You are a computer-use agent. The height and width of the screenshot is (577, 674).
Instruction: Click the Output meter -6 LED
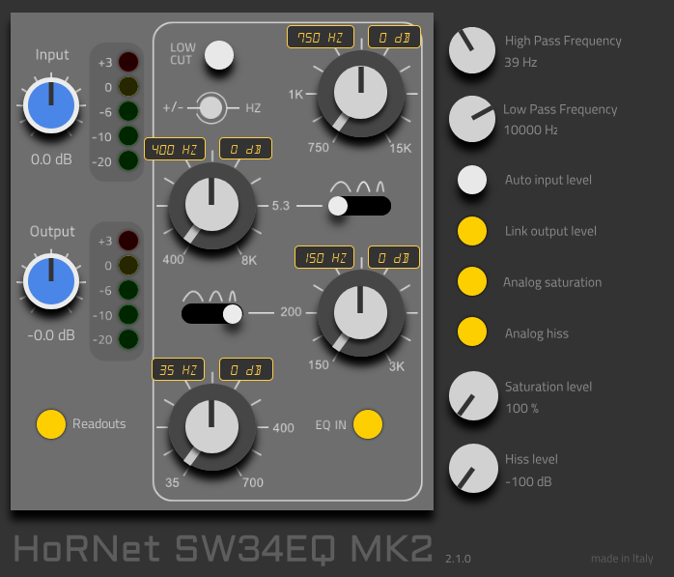click(128, 290)
